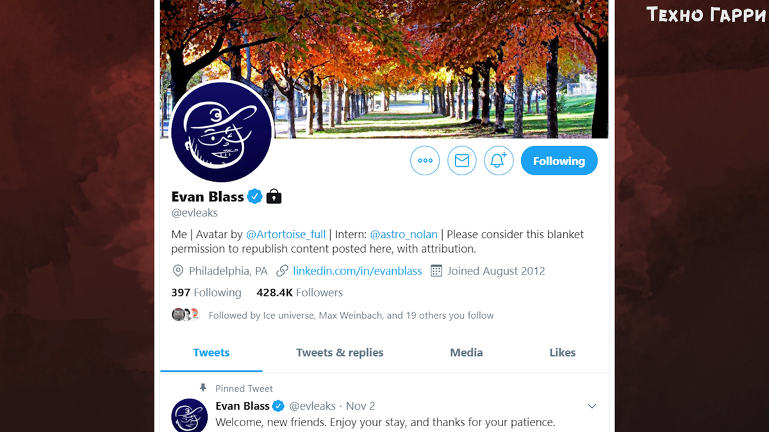Viewport: 769px width, 432px height.
Task: Expand the pinned tweet's chevron menu
Action: click(x=592, y=406)
